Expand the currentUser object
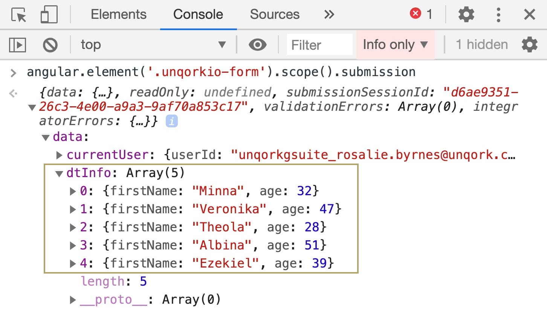 click(59, 155)
